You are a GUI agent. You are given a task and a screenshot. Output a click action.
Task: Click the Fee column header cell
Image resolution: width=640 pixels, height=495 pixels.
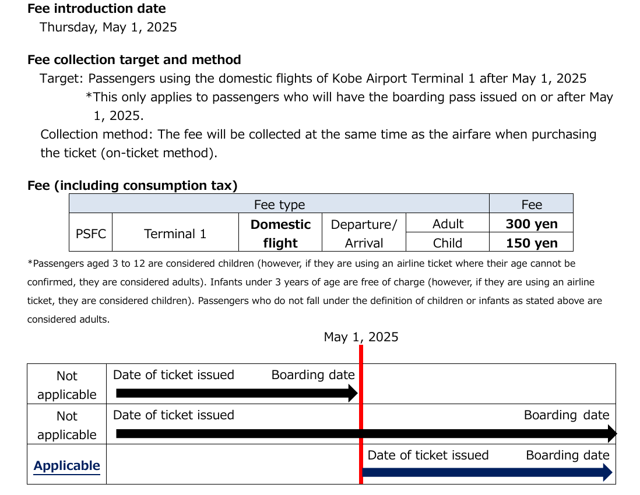coord(532,204)
